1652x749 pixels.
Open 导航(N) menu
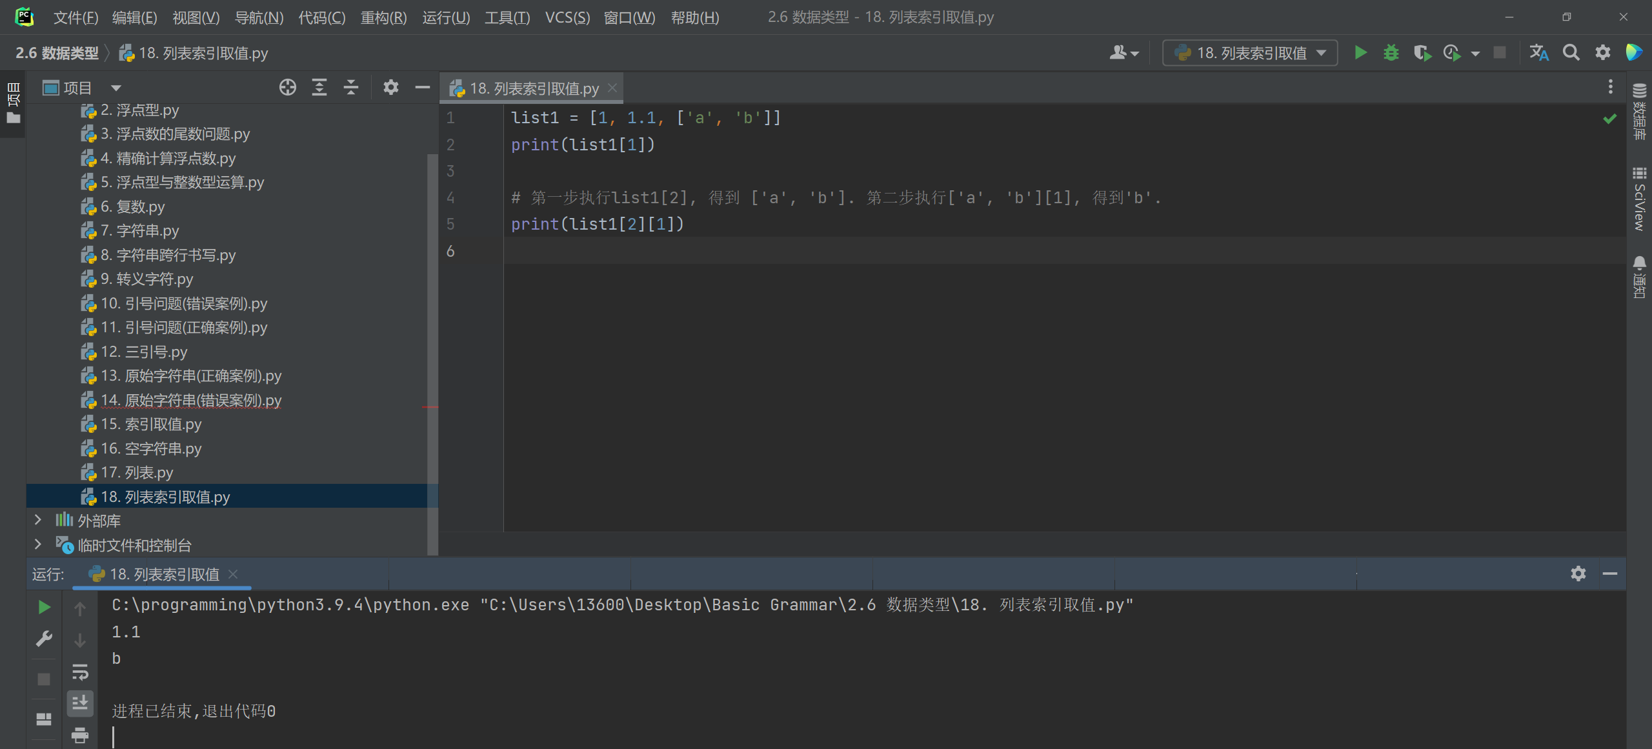tap(259, 17)
